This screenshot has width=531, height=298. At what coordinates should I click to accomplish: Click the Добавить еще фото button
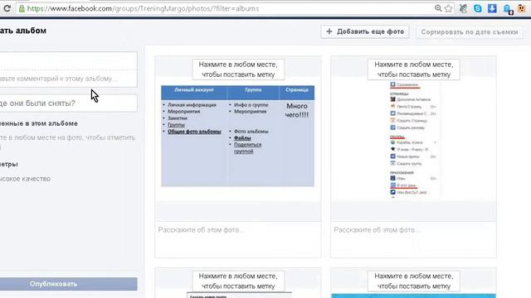pos(365,31)
